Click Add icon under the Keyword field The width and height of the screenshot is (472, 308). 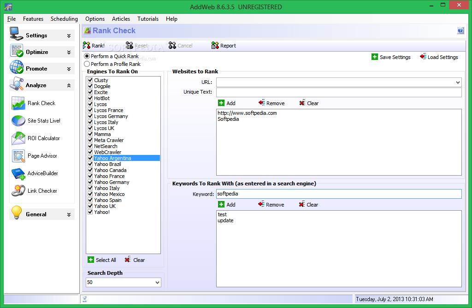click(x=221, y=204)
